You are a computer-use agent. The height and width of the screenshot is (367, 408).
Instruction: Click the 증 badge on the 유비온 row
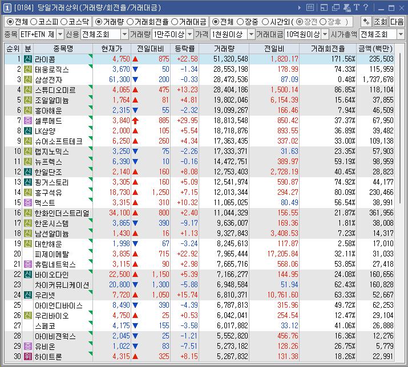coord(27,346)
